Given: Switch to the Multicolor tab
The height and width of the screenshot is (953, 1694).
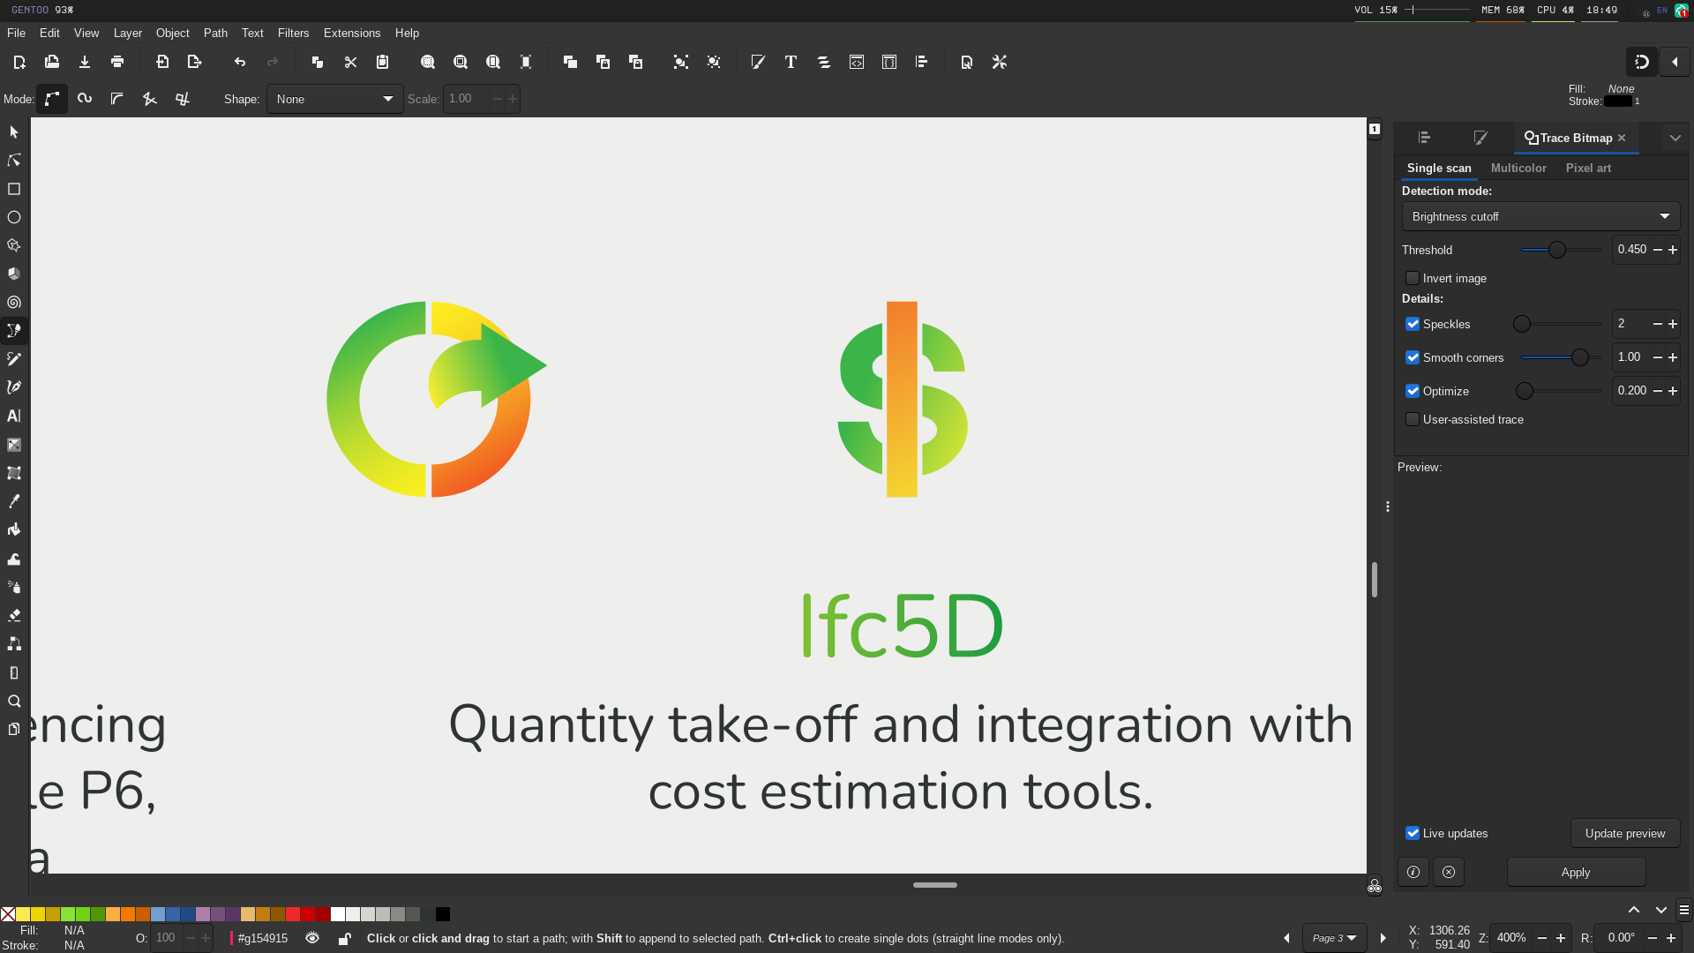Looking at the screenshot, I should pyautogui.click(x=1518, y=168).
